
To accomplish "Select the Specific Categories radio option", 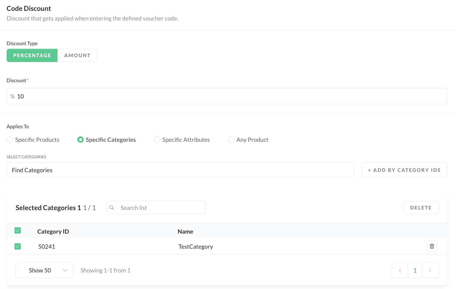I will [80, 140].
